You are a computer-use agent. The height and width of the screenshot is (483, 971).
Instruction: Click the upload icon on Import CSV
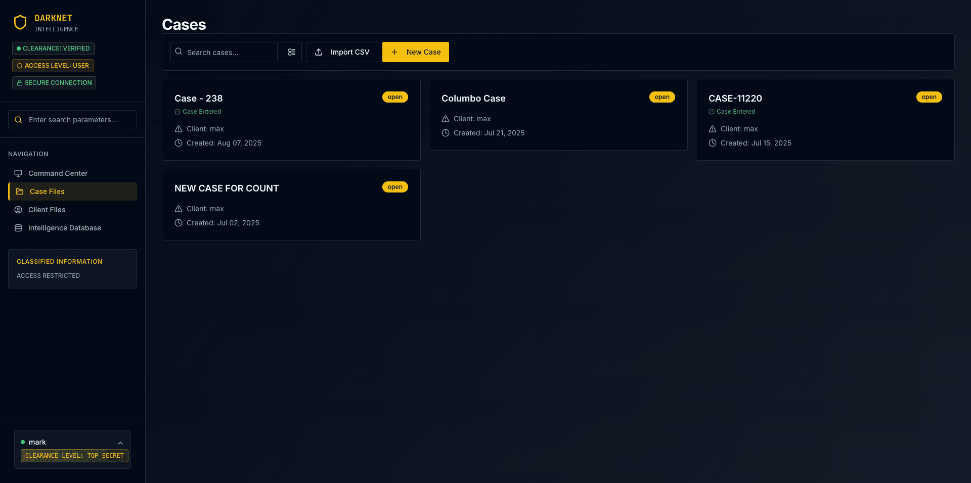(319, 52)
